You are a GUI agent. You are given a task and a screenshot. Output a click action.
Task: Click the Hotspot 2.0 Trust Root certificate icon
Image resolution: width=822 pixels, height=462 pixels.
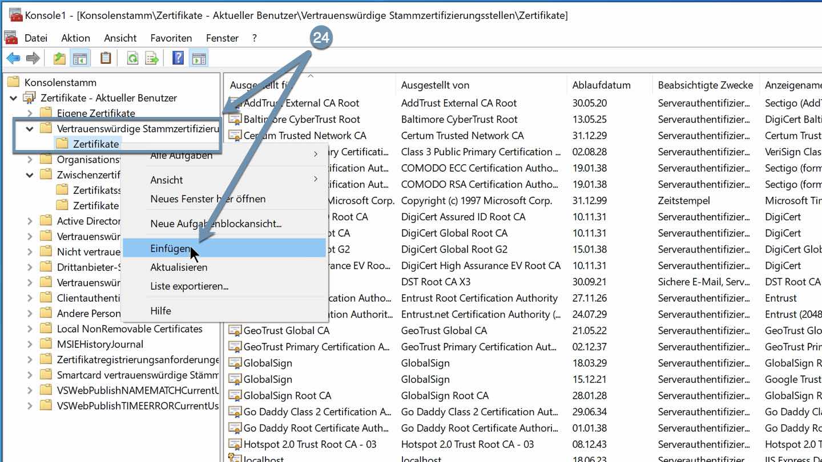[235, 444]
